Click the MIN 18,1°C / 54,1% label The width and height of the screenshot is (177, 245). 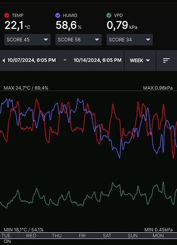(x=24, y=230)
